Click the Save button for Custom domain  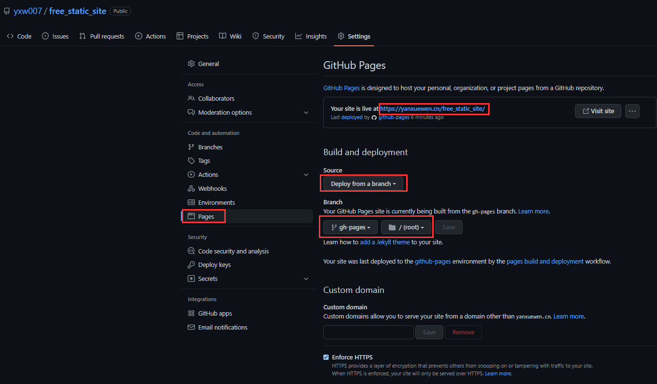tap(429, 332)
